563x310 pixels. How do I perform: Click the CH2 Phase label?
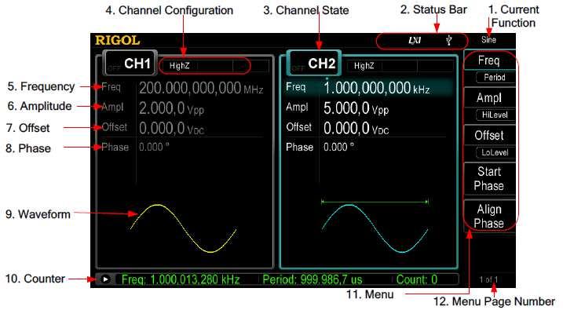299,147
